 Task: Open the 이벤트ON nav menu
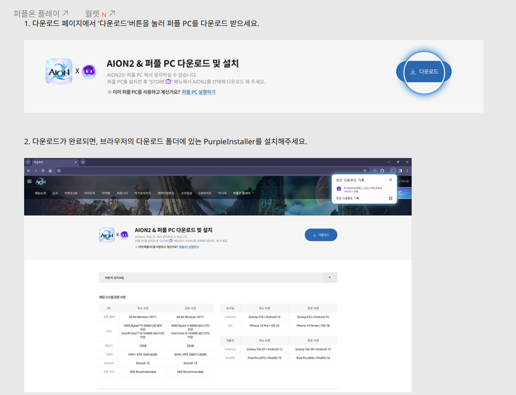pos(71,193)
